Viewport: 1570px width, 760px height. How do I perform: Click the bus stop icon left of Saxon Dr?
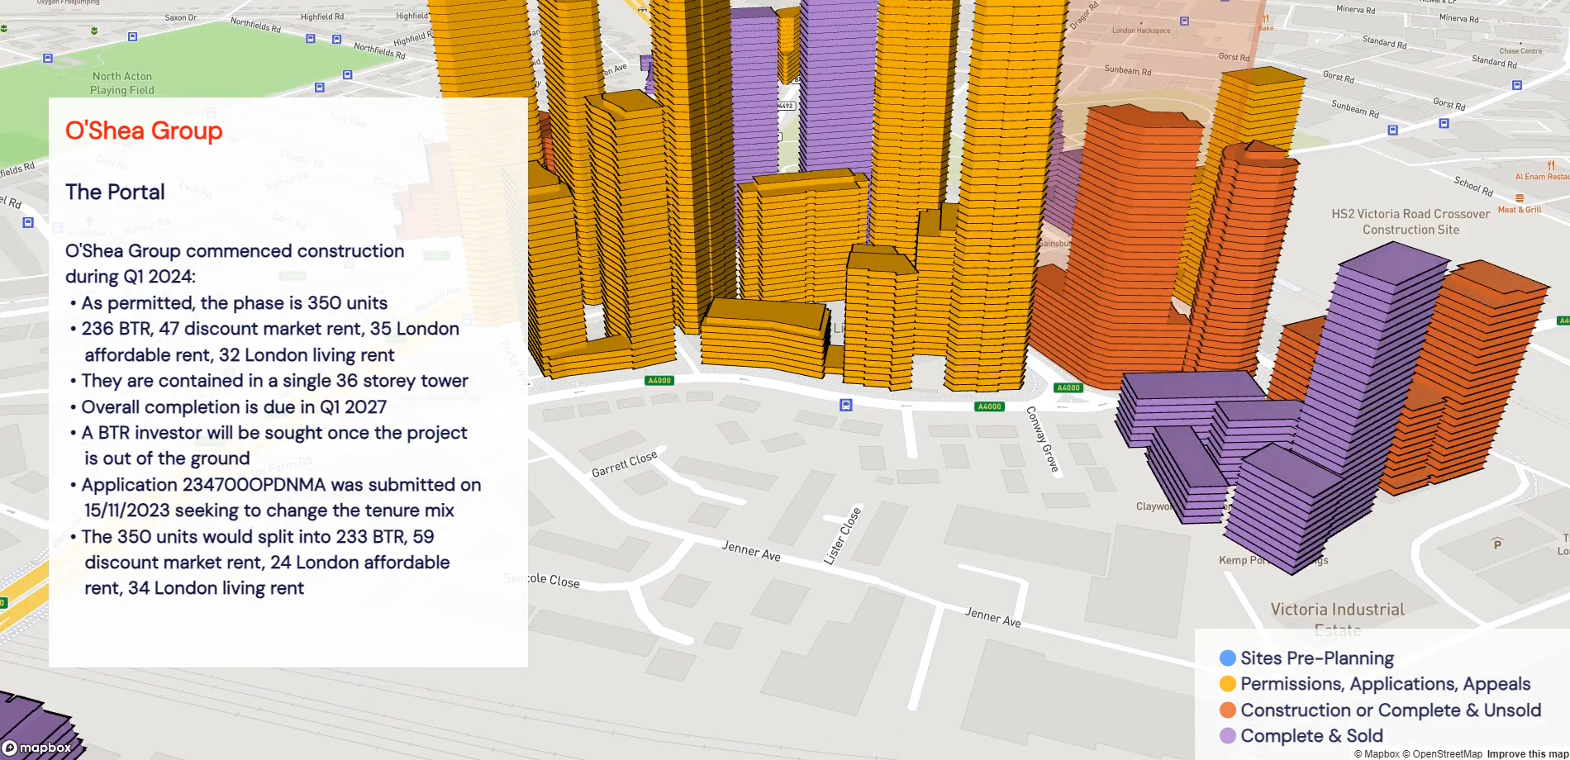pyautogui.click(x=133, y=37)
